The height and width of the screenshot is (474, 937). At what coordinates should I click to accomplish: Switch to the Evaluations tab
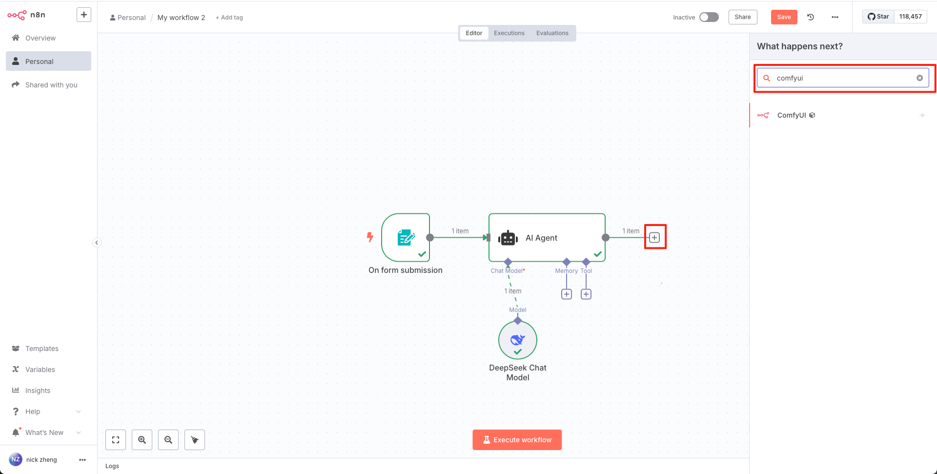(x=552, y=33)
